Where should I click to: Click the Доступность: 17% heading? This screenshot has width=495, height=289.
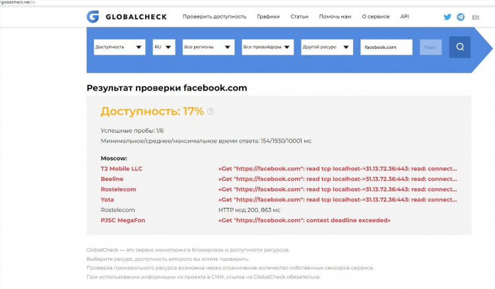coord(152,112)
